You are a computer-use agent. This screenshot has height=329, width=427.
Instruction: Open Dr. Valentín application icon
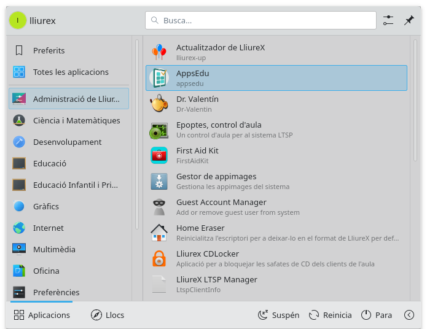tap(159, 104)
